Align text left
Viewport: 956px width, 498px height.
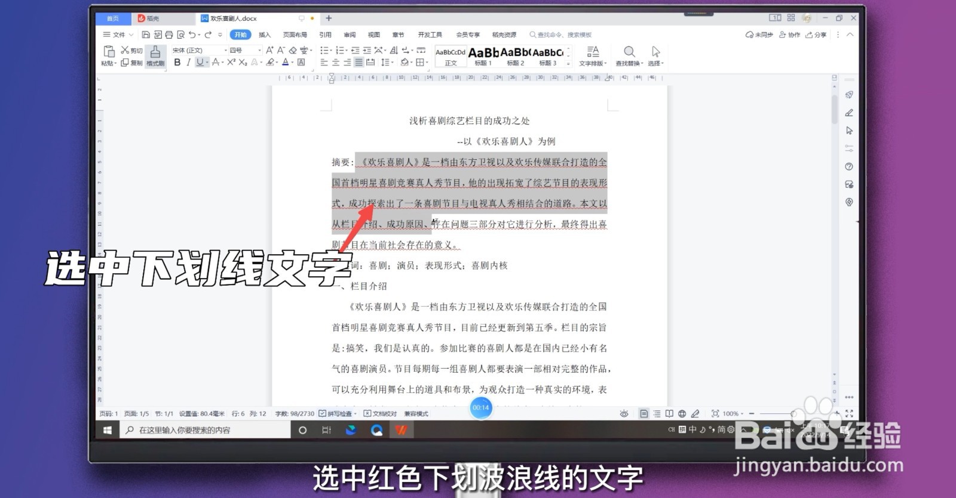point(324,62)
